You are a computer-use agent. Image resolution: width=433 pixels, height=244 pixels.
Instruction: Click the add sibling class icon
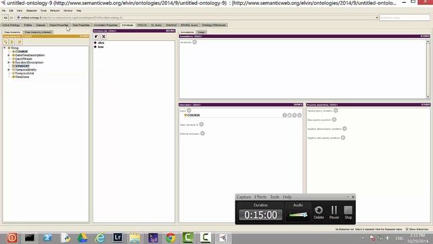tap(12, 42)
